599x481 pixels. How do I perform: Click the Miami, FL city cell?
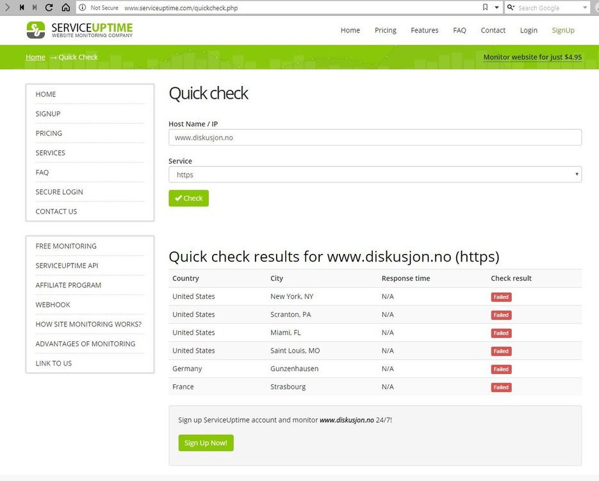point(285,332)
